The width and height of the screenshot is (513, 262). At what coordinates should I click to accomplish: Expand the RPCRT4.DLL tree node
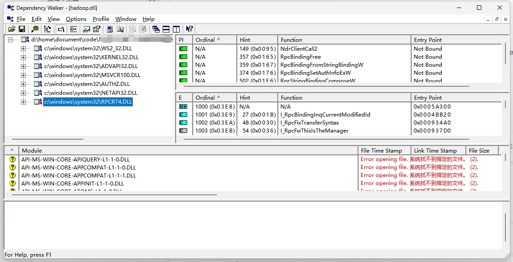click(x=24, y=102)
